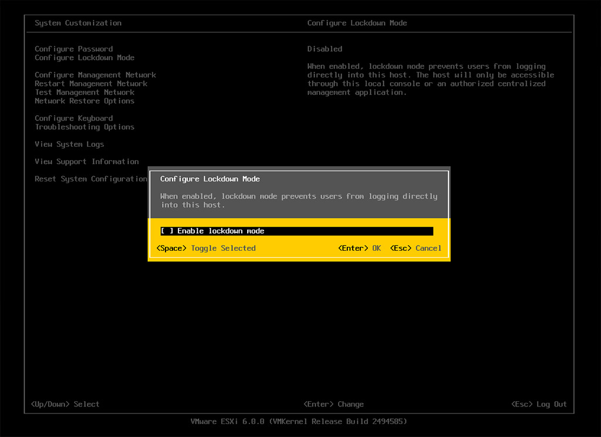Viewport: 601px width, 437px height.
Task: Click the Configure Lockdown Mode dialog title
Action: 210,179
